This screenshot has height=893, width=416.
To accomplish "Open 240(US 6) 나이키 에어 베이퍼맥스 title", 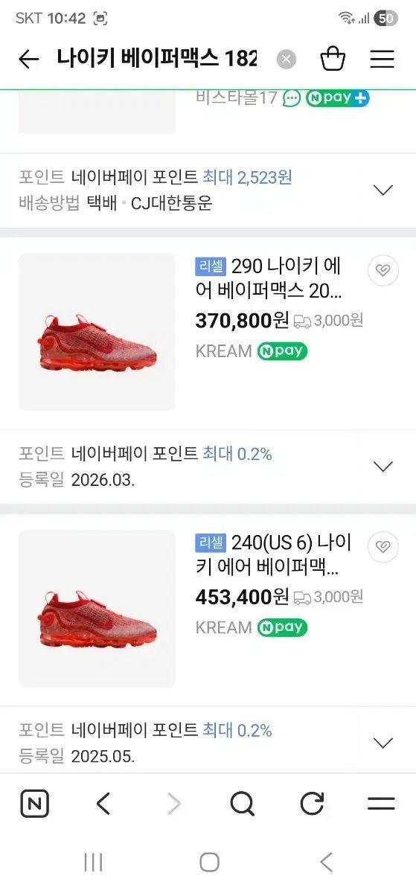I will coord(274,555).
